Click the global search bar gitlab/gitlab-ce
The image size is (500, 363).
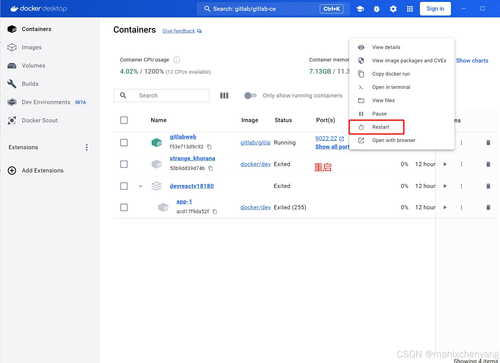click(x=273, y=9)
